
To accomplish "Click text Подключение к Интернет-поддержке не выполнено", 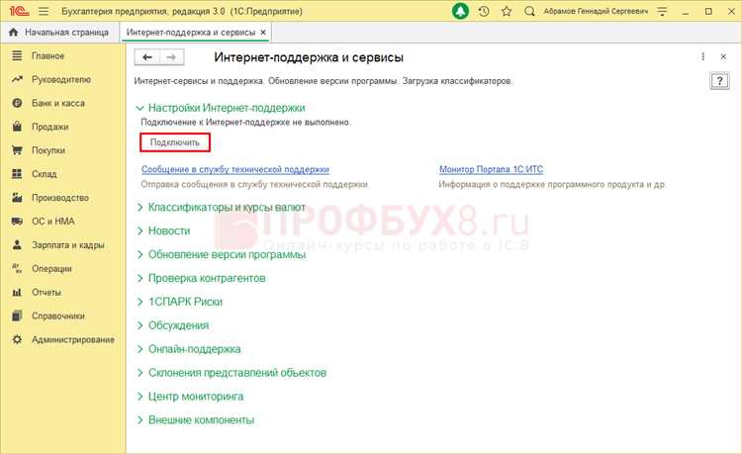I will pos(246,122).
